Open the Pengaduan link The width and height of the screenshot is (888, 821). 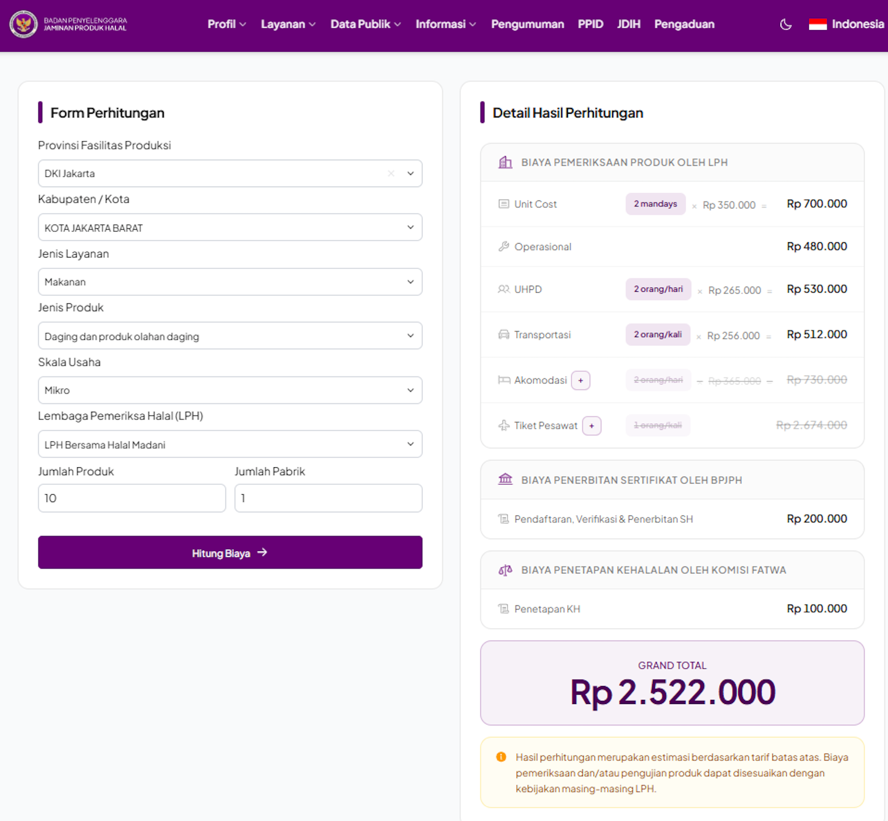point(684,24)
